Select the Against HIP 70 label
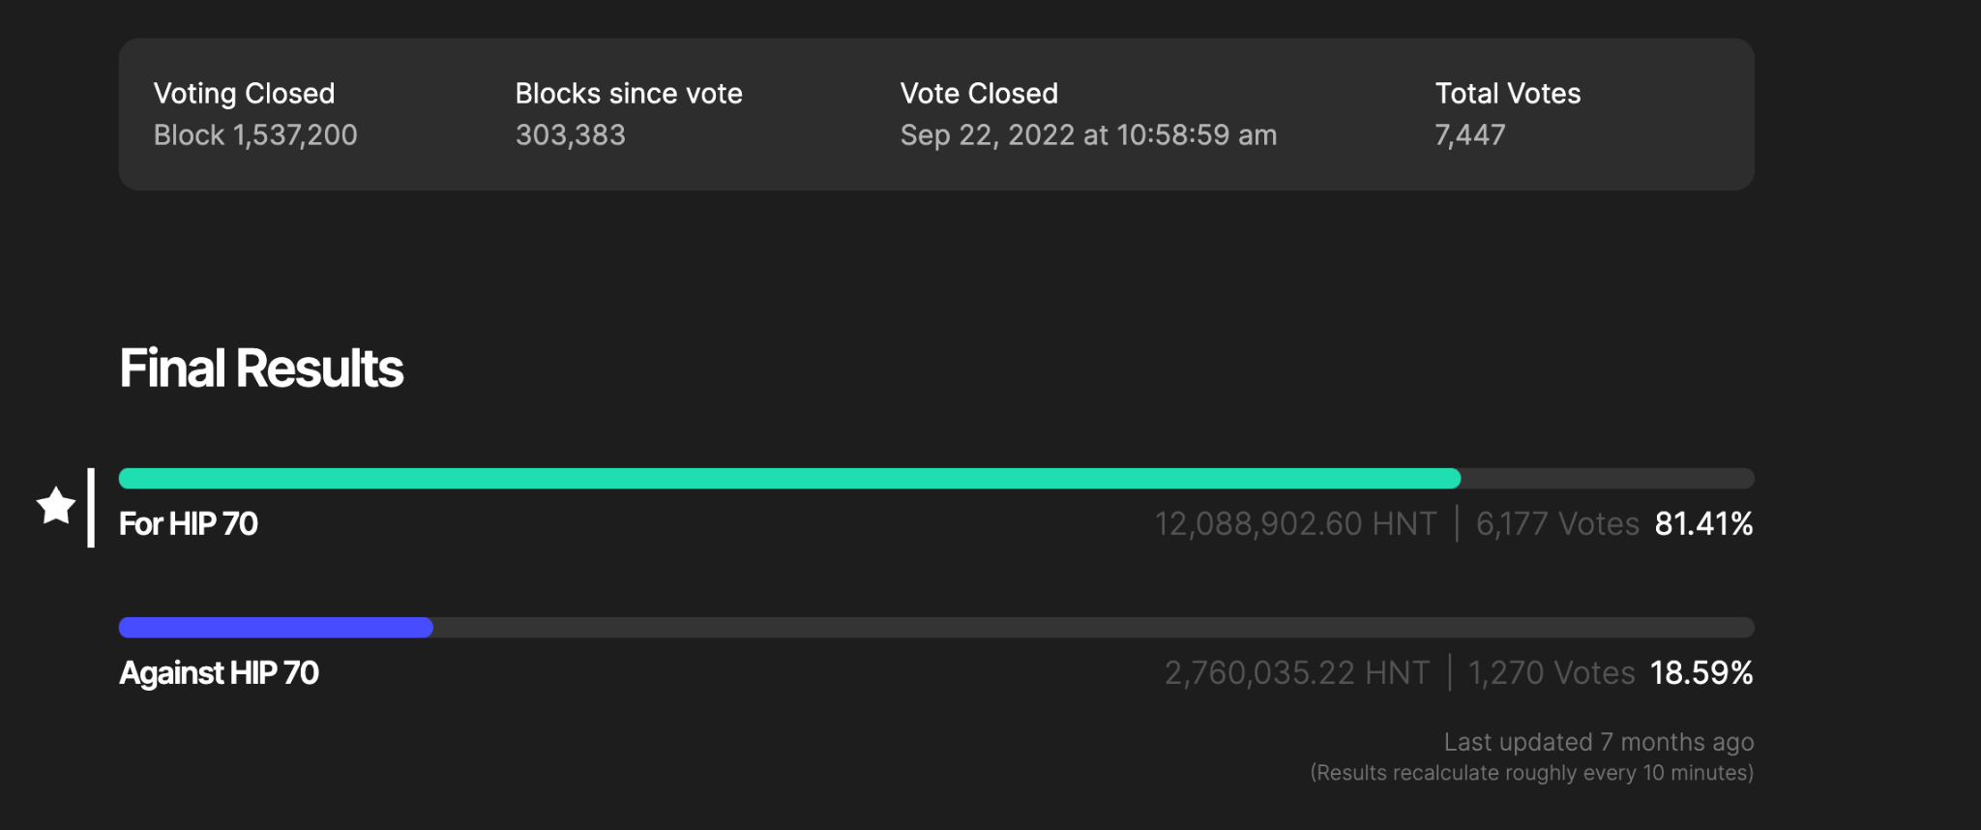Screen dimensions: 1981x830 tap(219, 672)
